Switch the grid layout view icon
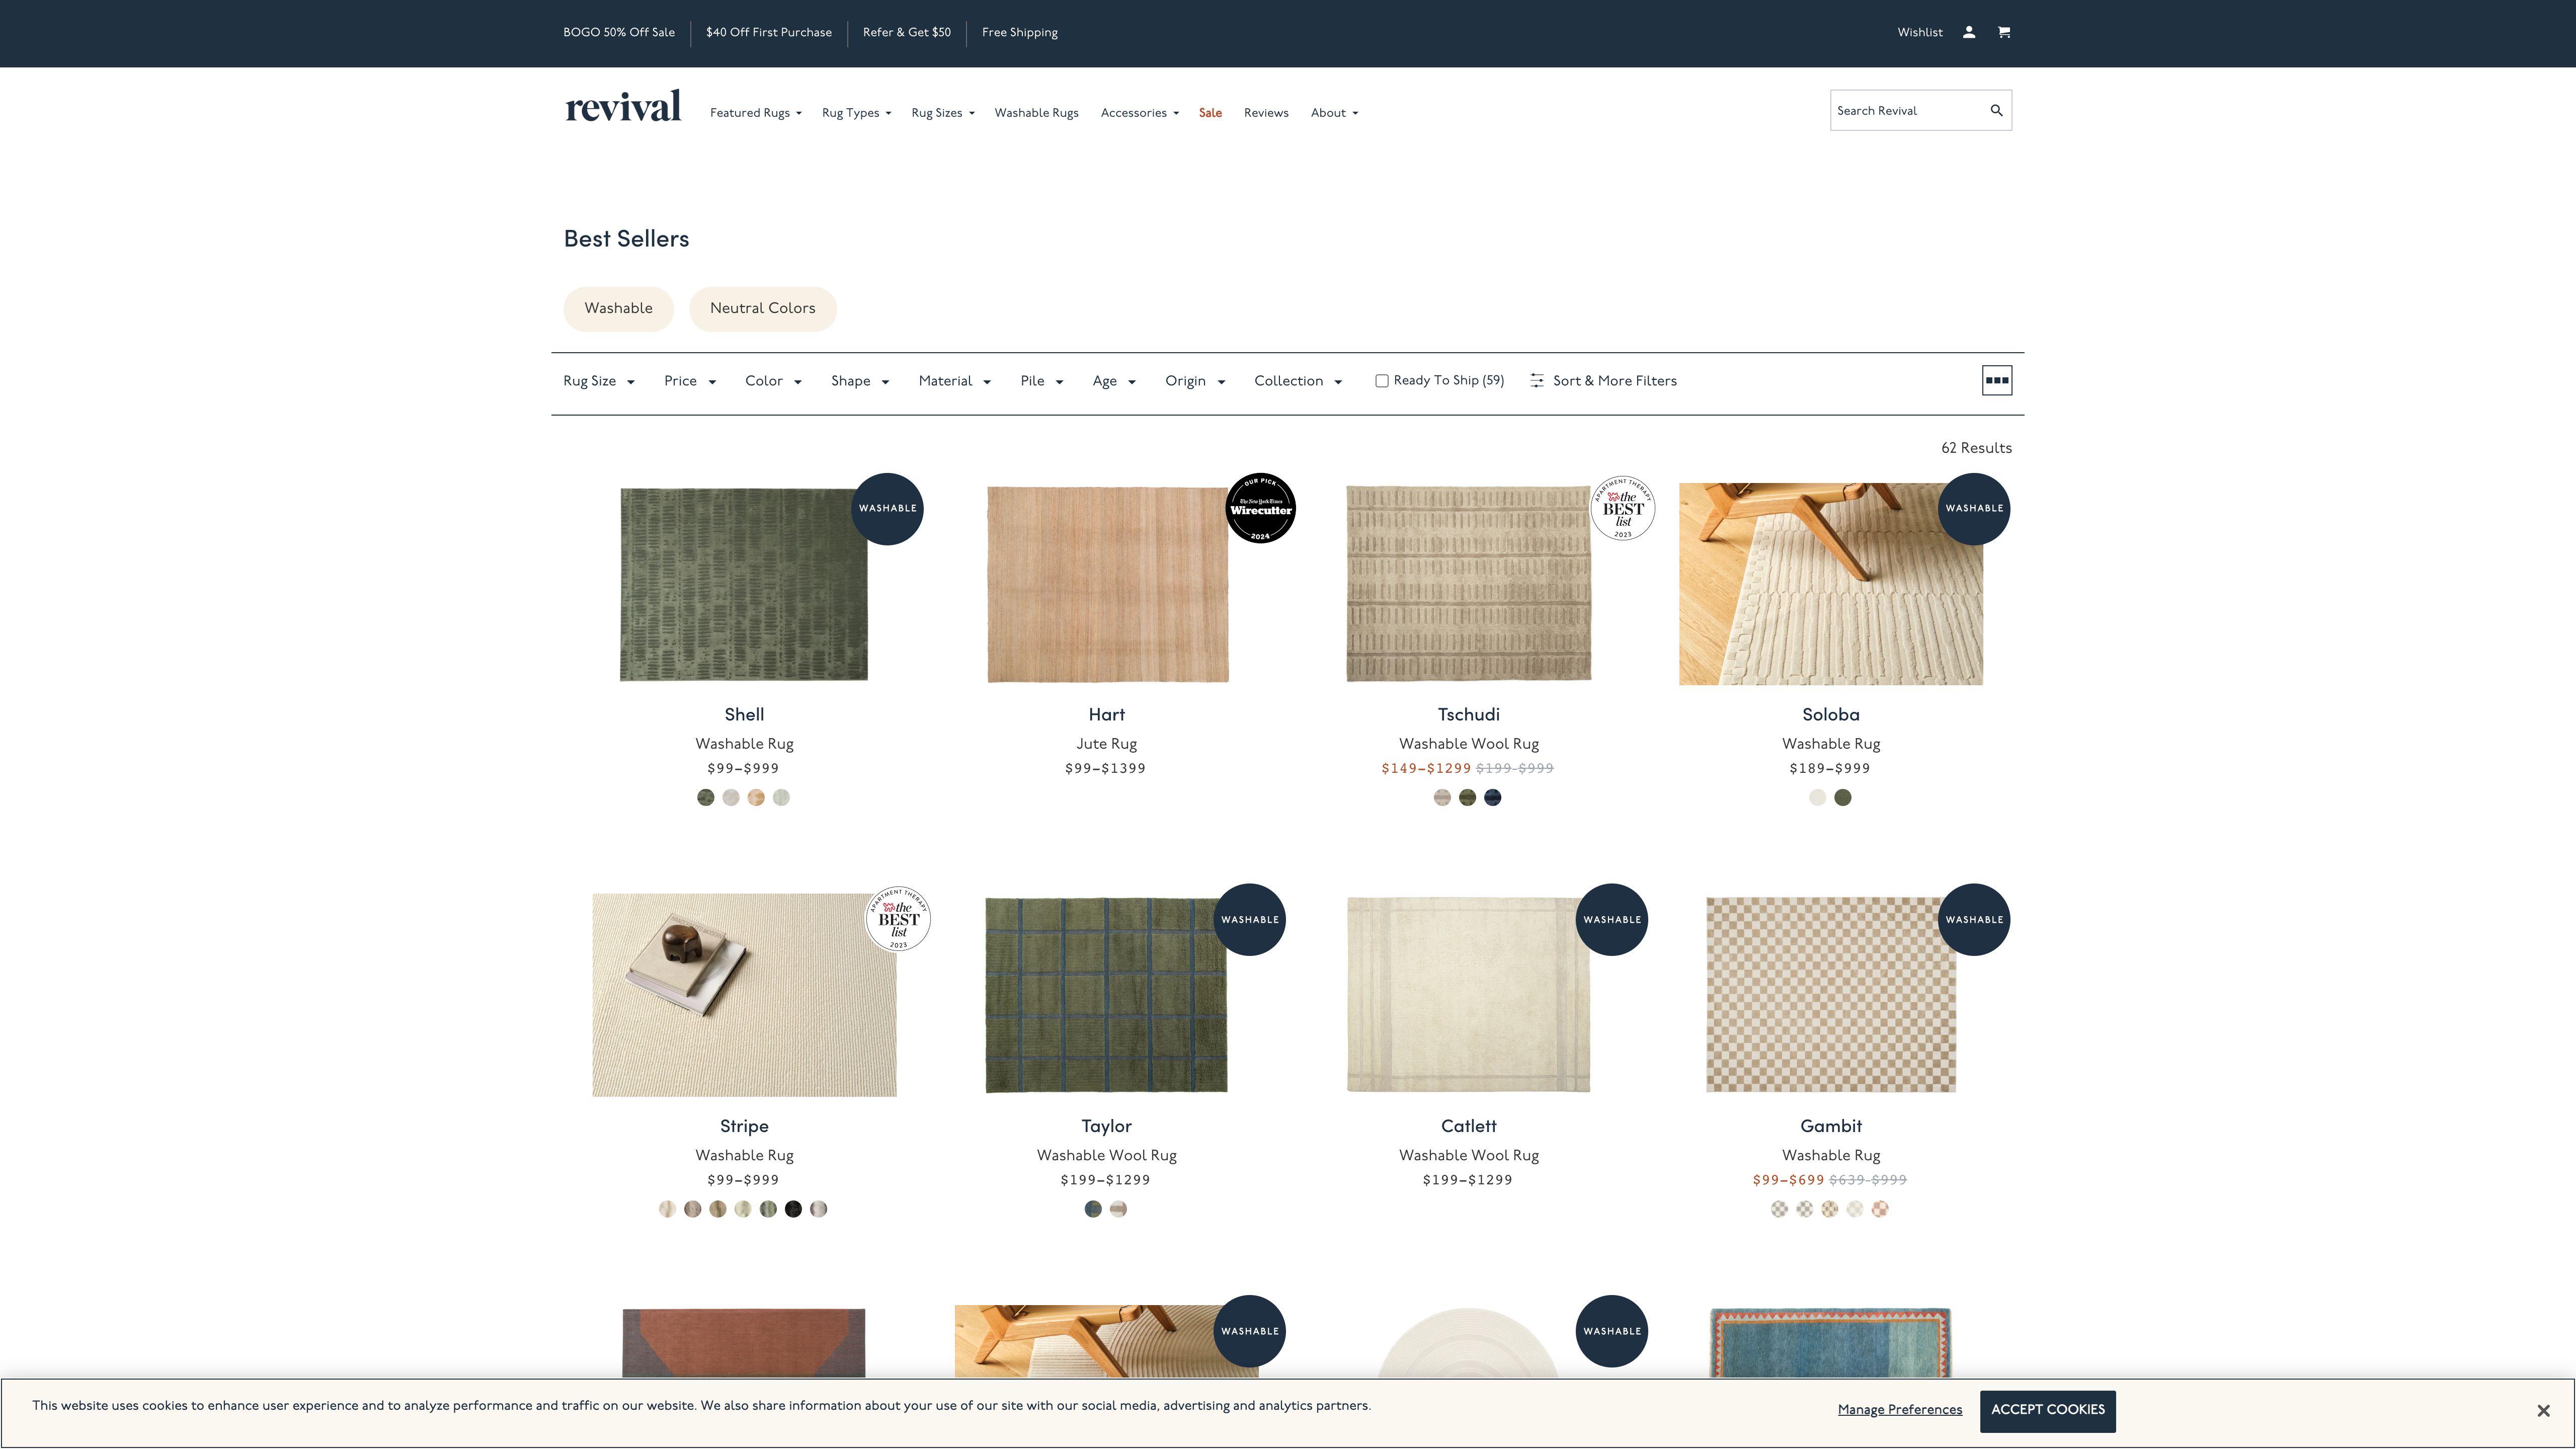The image size is (2576, 1449). [1996, 380]
